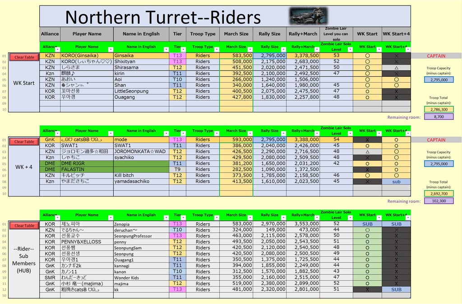Image resolution: width=462 pixels, height=304 pixels.
Task: Select the Zenopia name cell
Action: tap(141, 224)
